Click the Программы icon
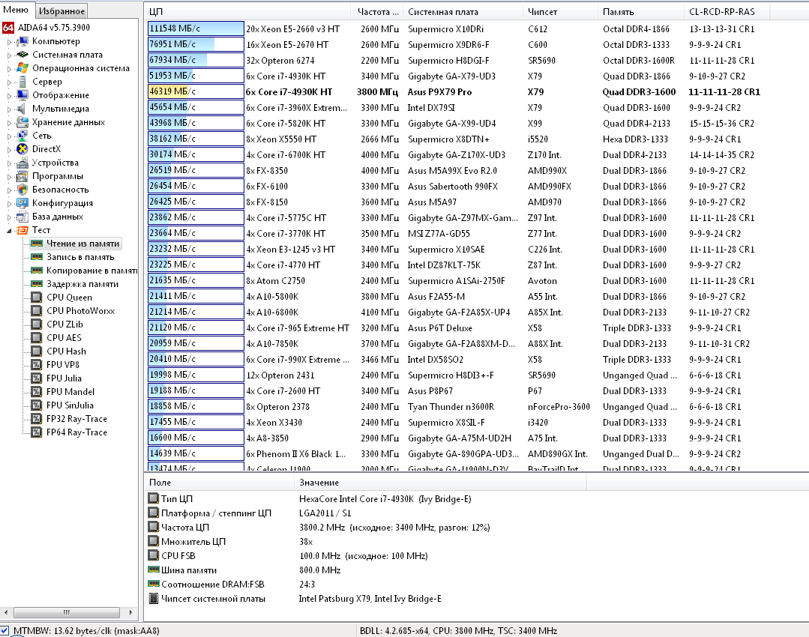This screenshot has width=809, height=637. point(22,176)
